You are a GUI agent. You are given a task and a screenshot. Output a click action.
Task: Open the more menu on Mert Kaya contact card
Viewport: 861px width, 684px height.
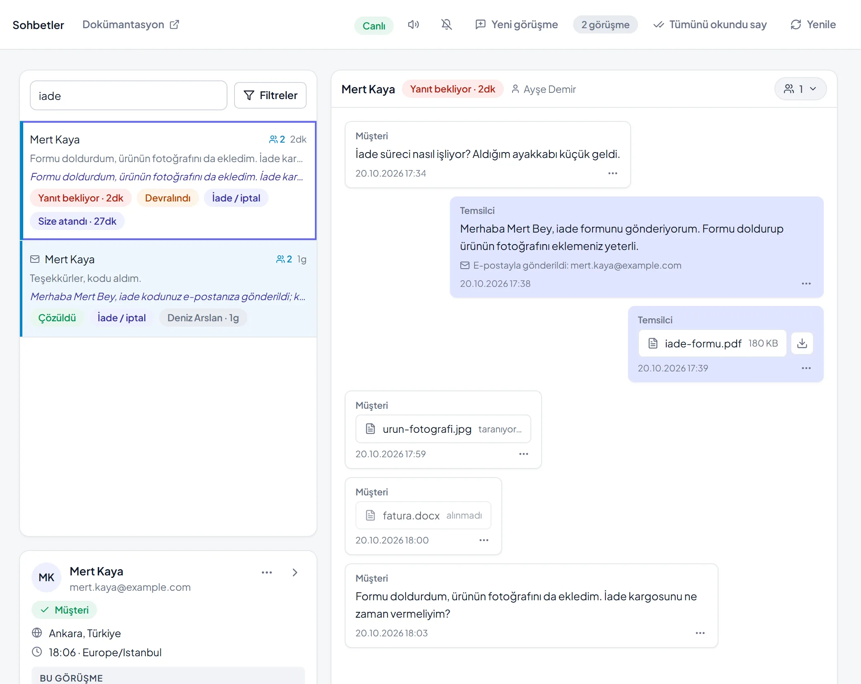(x=267, y=572)
